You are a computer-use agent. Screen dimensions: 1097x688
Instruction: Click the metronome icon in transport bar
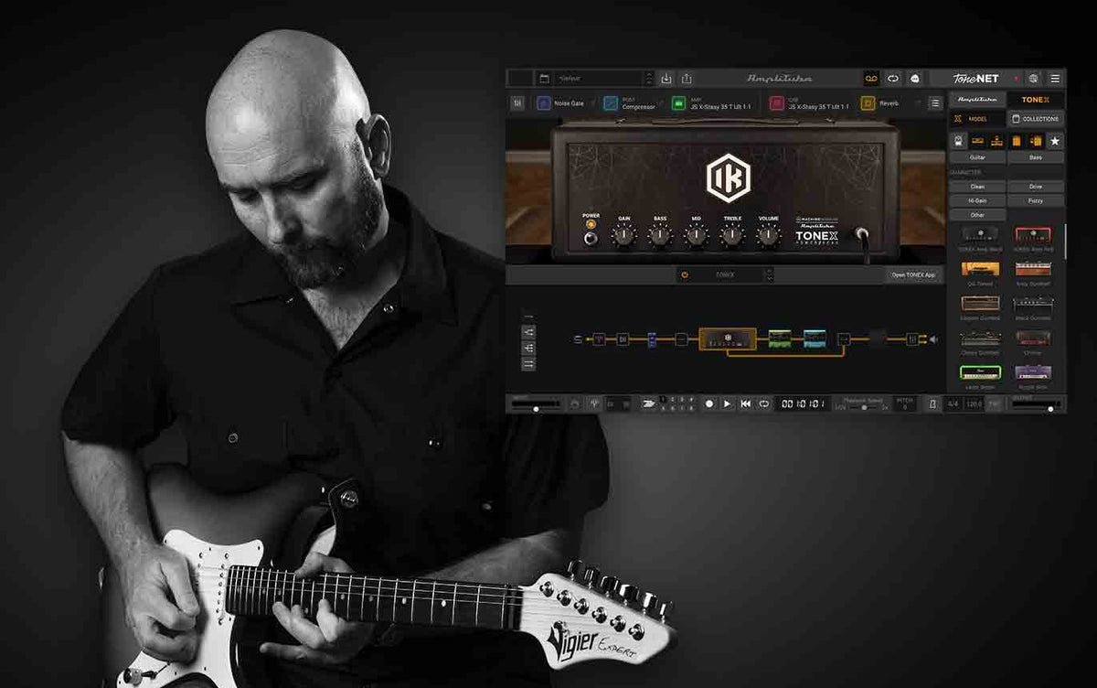pos(933,403)
